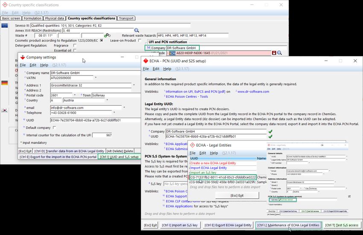
Task: Open Edit menu in ECHA - Legal Entities window
Action: (x=202, y=153)
